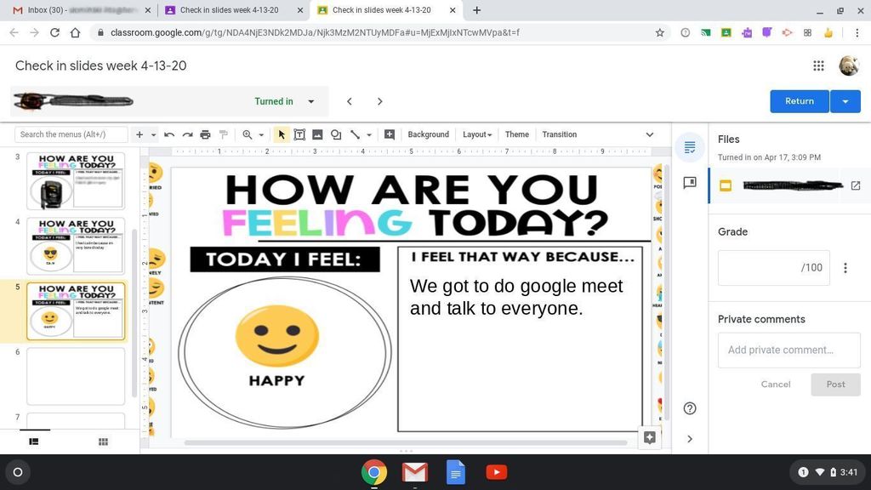Click the undo arrow in Slides toolbar
Viewport: 871px width, 490px height.
(169, 134)
